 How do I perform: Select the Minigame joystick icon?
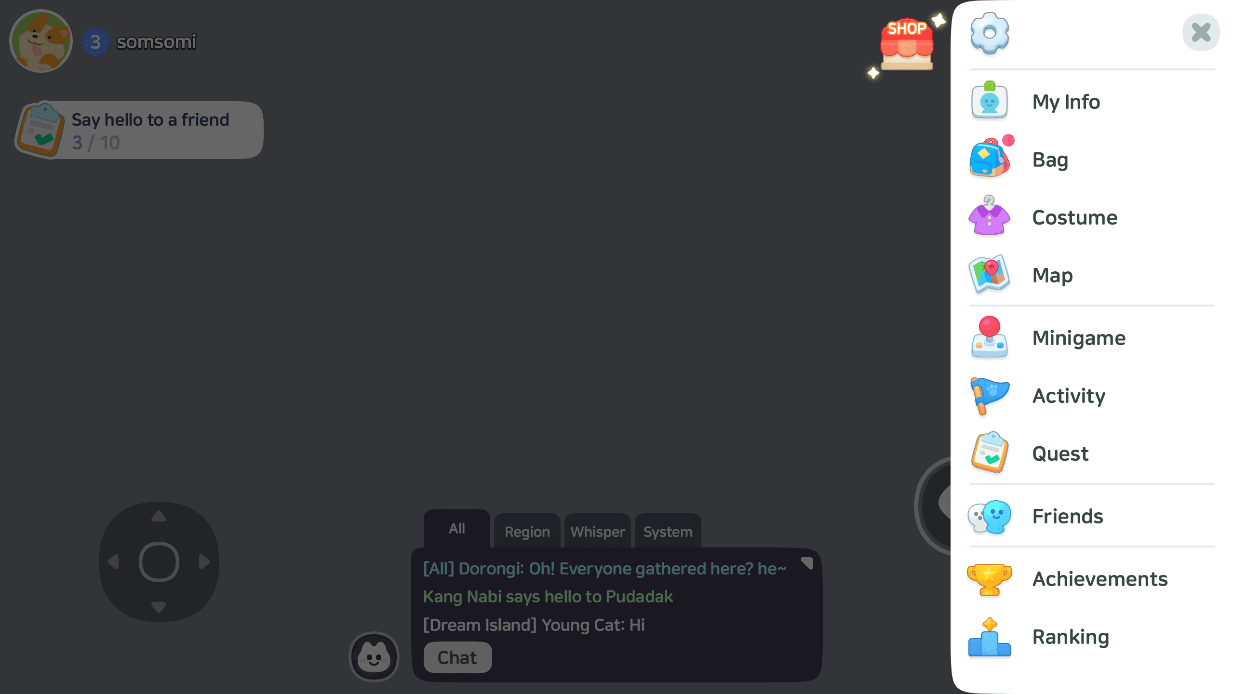(989, 337)
